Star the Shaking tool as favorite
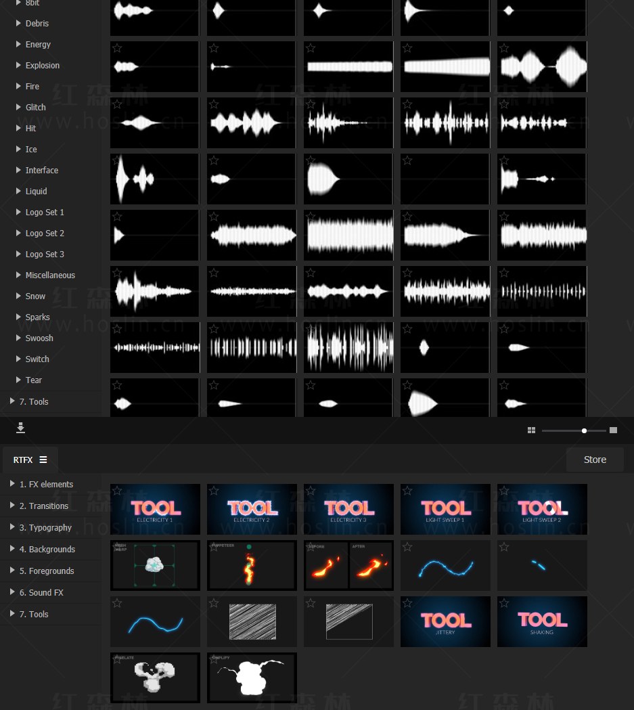The width and height of the screenshot is (634, 710). (x=504, y=602)
